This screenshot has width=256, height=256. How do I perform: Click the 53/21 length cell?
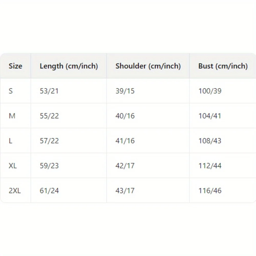point(49,91)
